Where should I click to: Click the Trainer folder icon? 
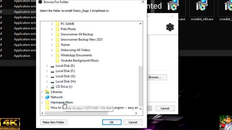[57, 45]
